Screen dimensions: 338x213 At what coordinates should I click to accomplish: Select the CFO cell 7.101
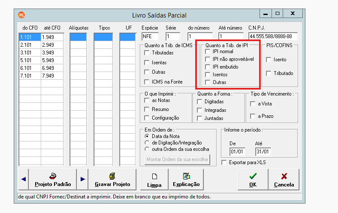(x=30, y=76)
